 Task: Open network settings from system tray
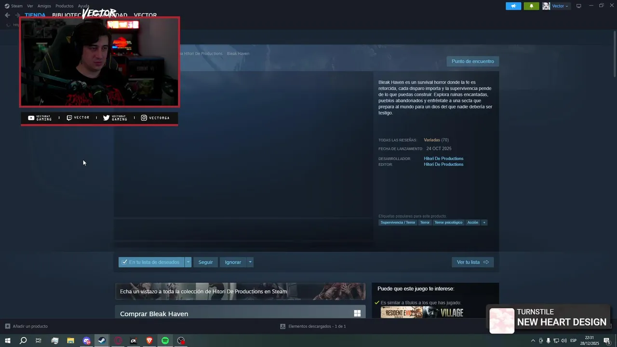click(x=556, y=341)
